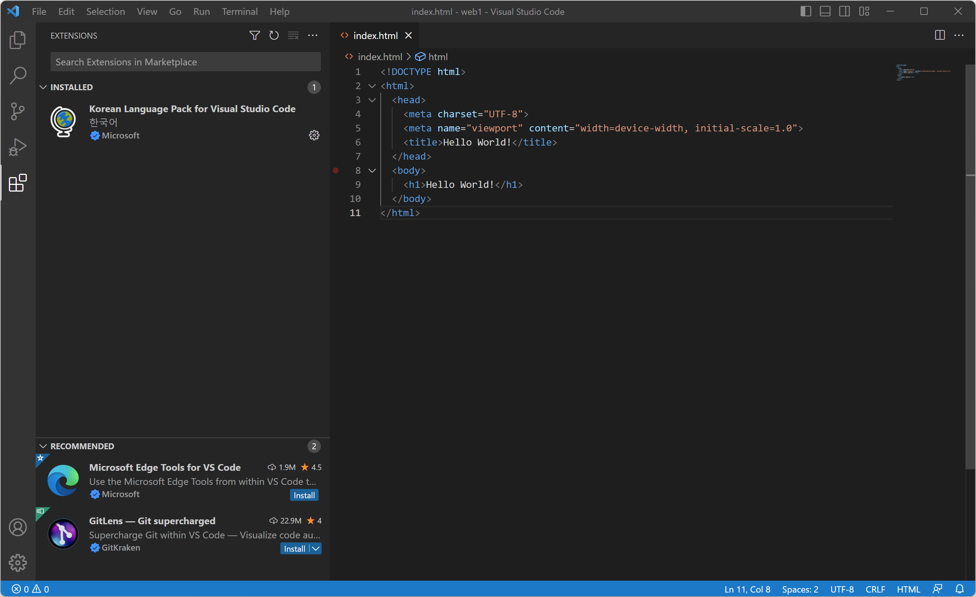Click the CRLF line ending indicator
This screenshot has height=597, width=976.
875,589
